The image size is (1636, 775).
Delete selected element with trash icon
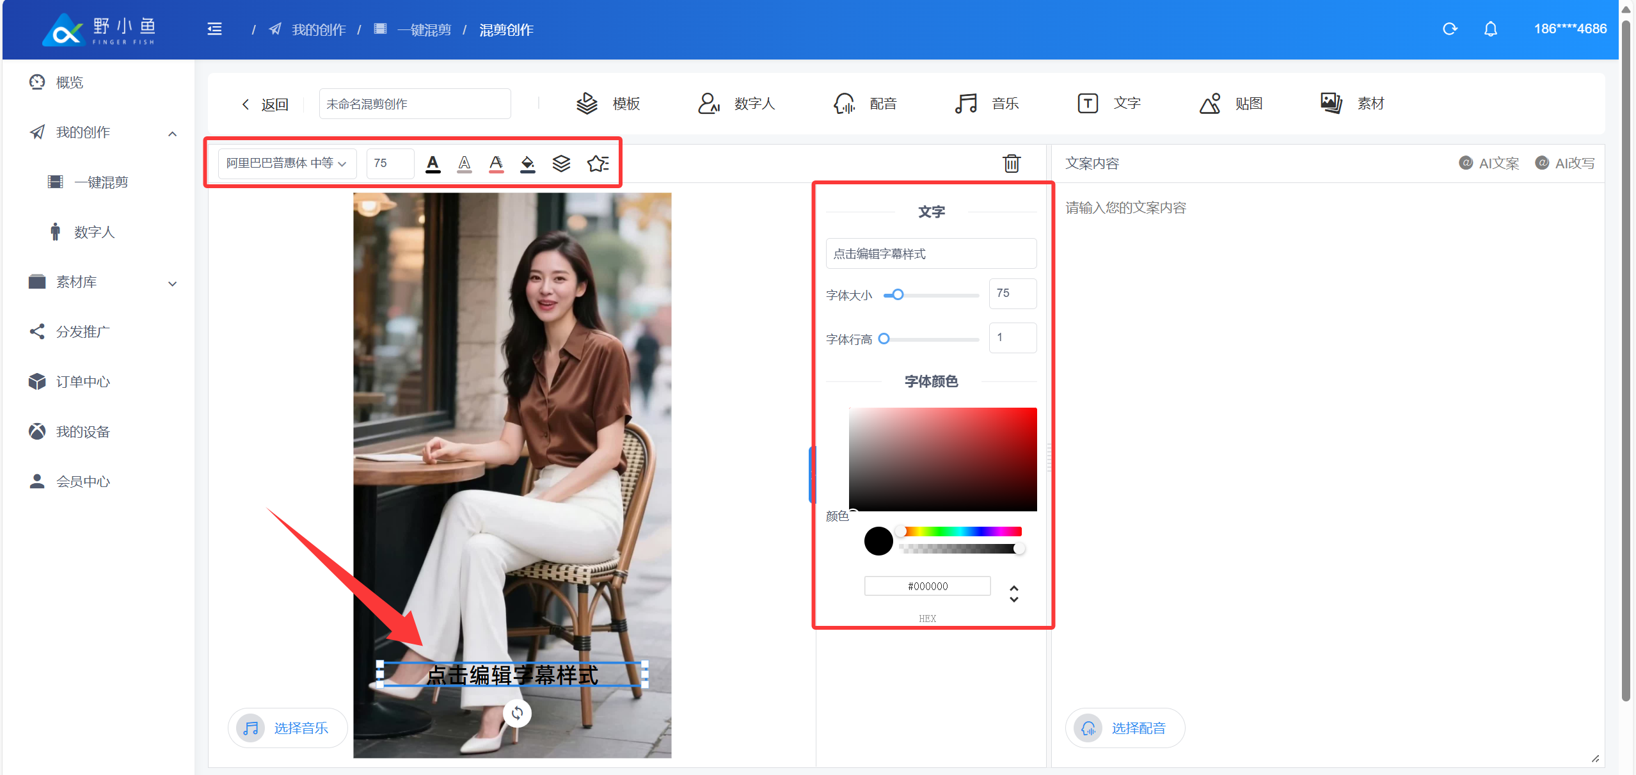click(x=1012, y=164)
